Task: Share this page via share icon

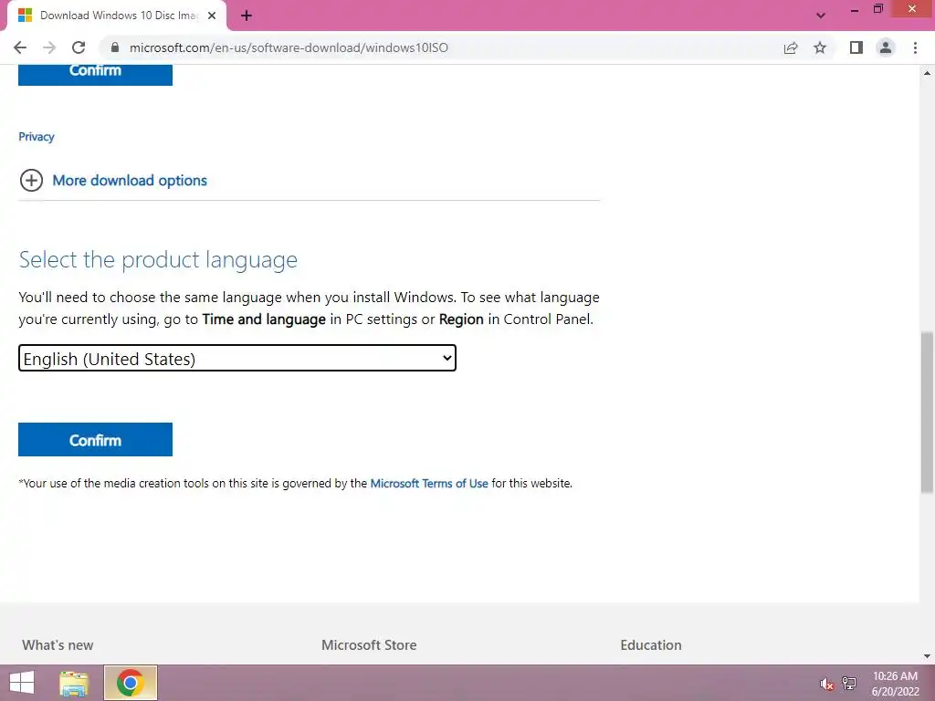Action: point(791,47)
